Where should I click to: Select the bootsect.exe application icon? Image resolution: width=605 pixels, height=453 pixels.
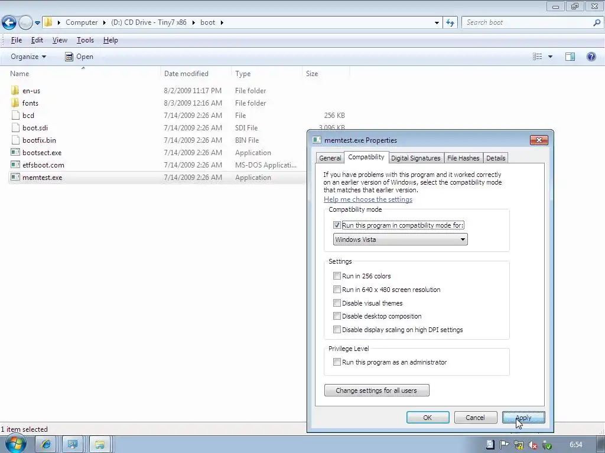[15, 153]
